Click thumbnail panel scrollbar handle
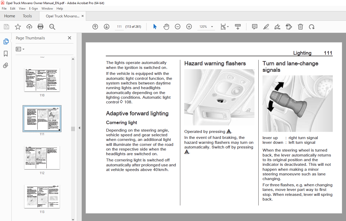Screen dimensions: 346x221 tap(73, 129)
